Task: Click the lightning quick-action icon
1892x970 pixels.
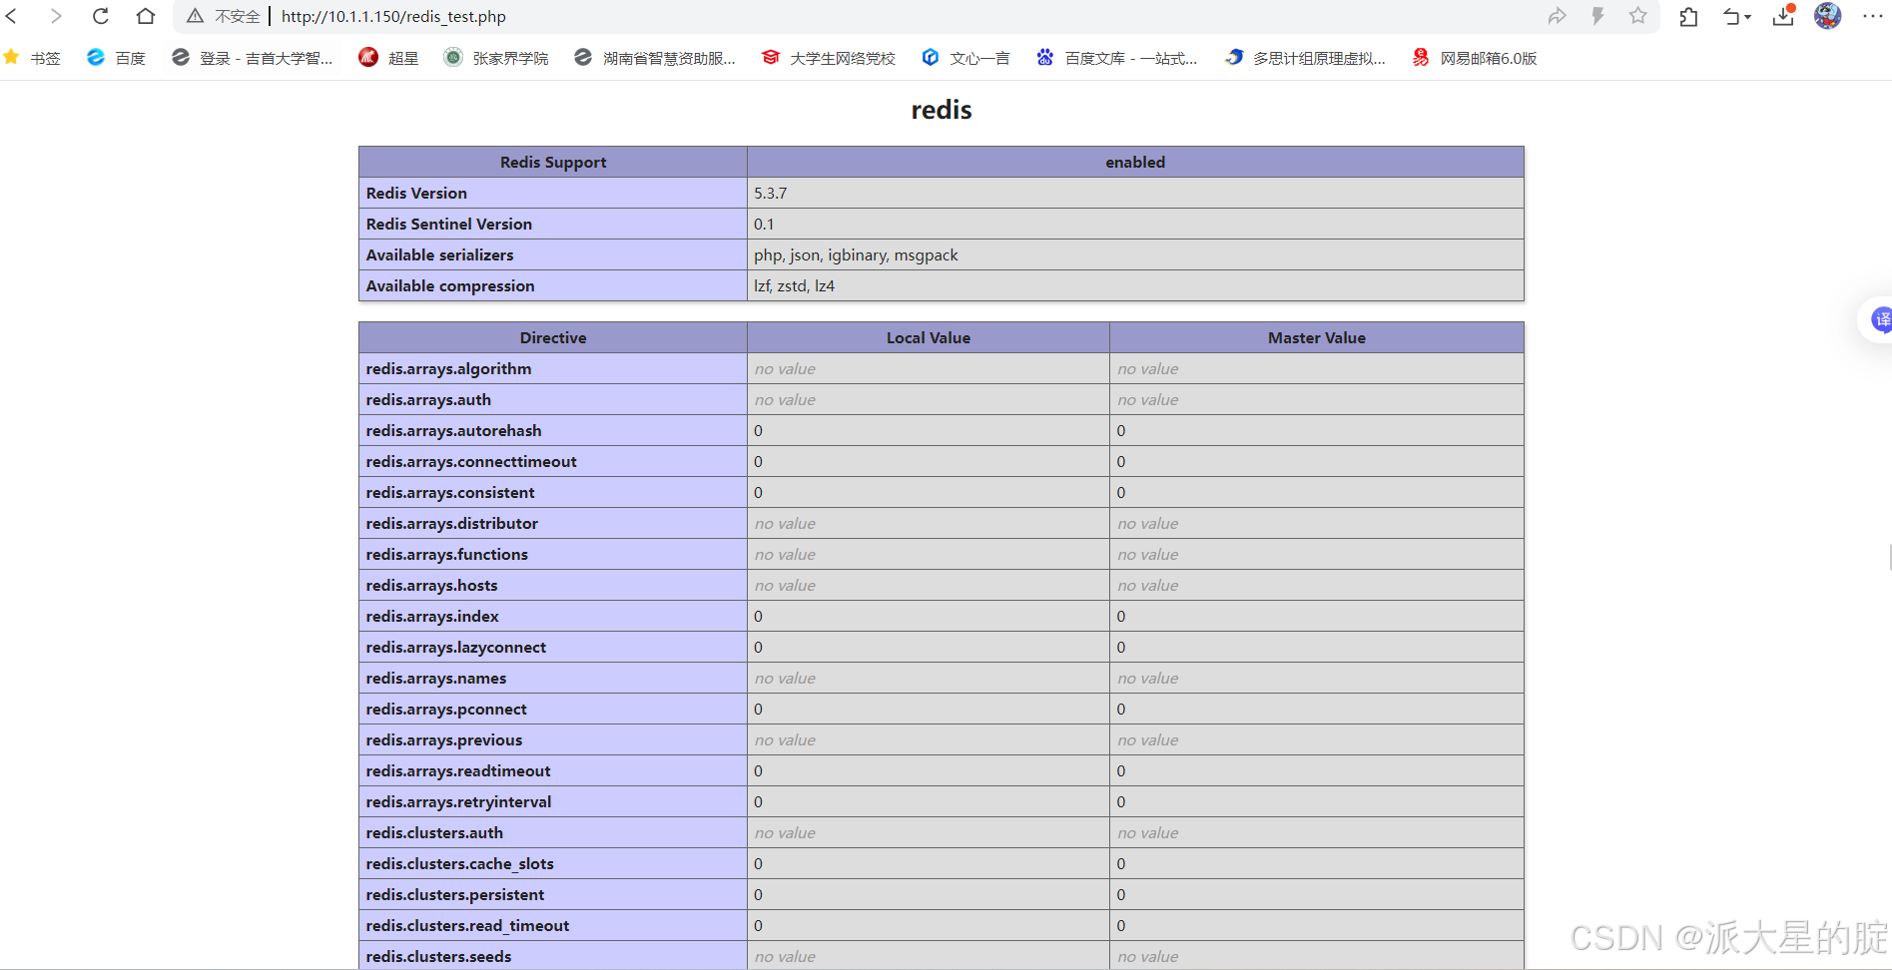Action: (1596, 16)
